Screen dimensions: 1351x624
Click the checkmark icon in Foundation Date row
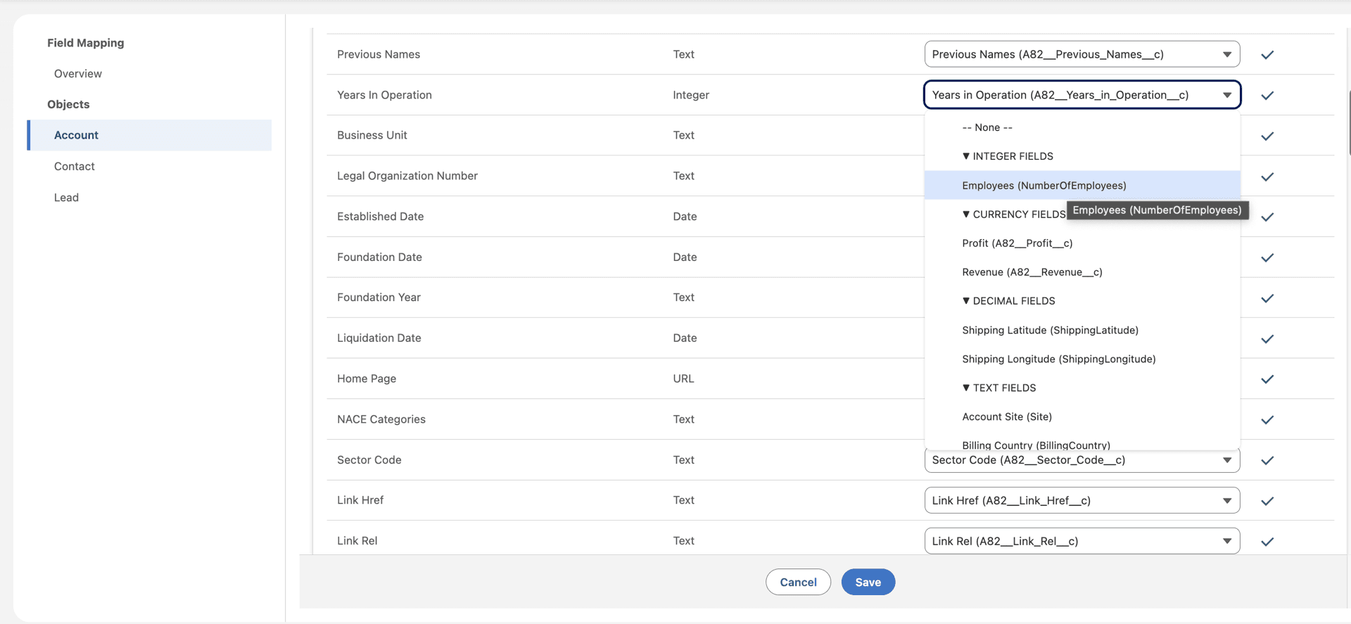point(1267,258)
